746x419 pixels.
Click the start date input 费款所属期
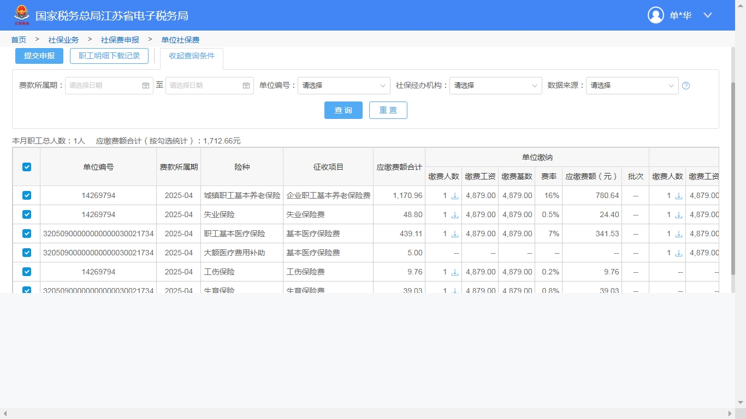click(109, 86)
